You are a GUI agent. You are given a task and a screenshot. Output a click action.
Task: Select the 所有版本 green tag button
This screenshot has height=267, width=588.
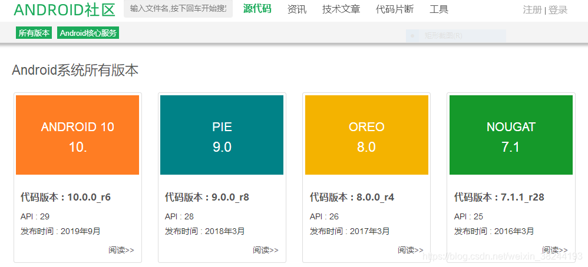34,32
